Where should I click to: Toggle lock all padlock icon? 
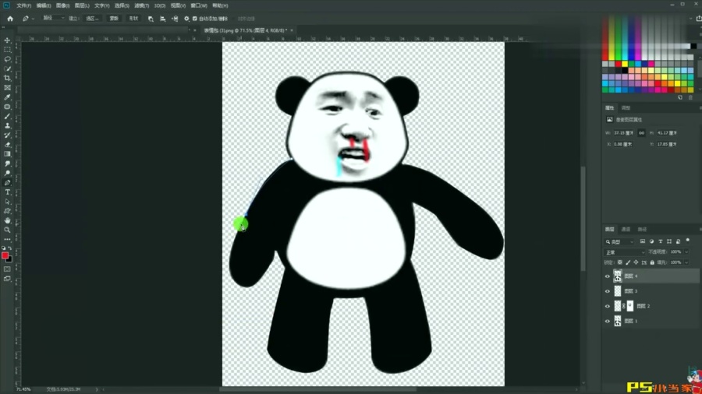tap(652, 262)
